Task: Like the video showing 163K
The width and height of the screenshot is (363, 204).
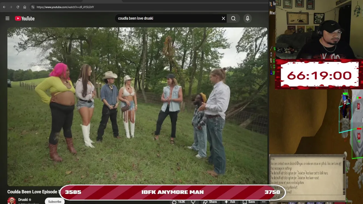Action: tap(179, 202)
